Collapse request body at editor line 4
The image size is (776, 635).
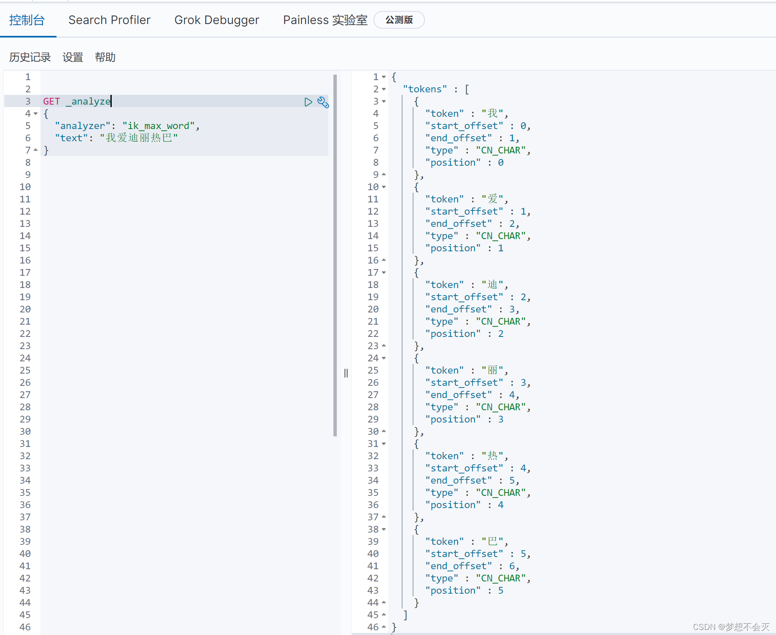click(36, 114)
